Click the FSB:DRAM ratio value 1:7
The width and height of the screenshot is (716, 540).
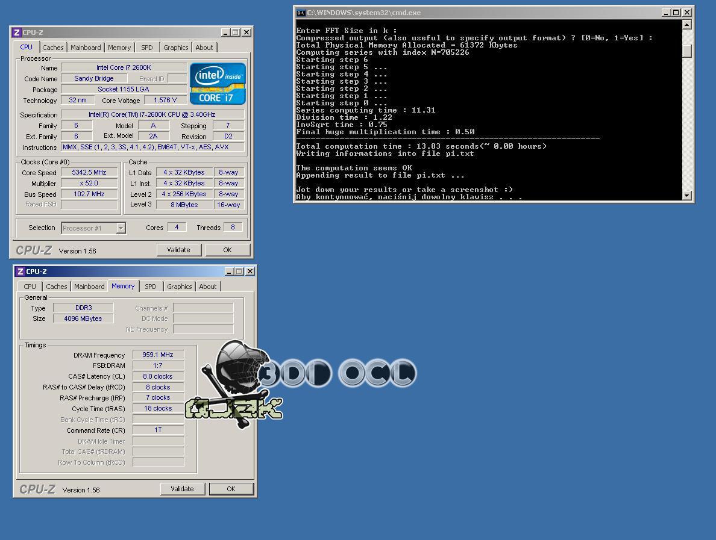coord(158,366)
